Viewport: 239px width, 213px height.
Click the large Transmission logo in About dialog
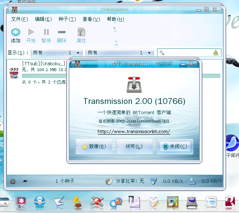click(134, 85)
